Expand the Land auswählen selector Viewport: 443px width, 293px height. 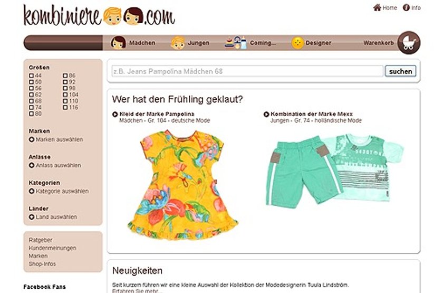pos(53,217)
